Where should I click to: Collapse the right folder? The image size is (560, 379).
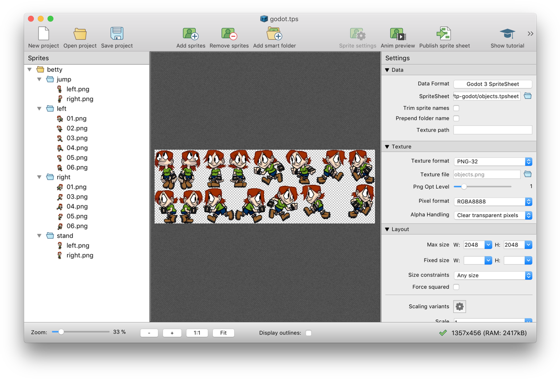pyautogui.click(x=39, y=177)
